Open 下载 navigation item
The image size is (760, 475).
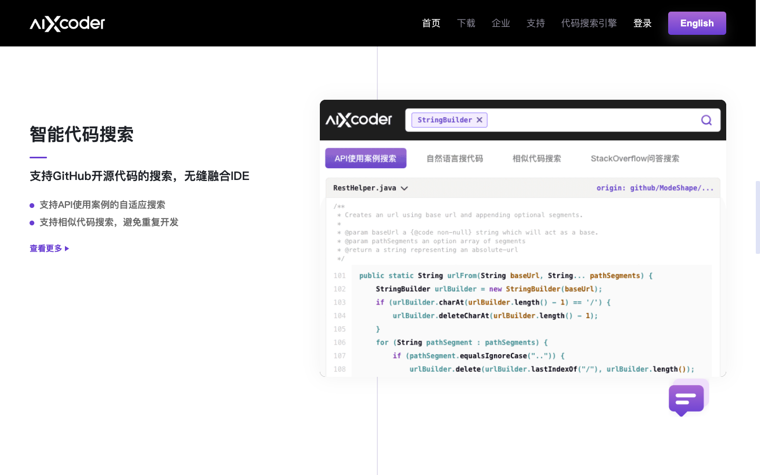point(466,23)
